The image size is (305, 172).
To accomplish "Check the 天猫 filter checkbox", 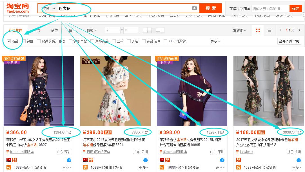I will (129, 41).
